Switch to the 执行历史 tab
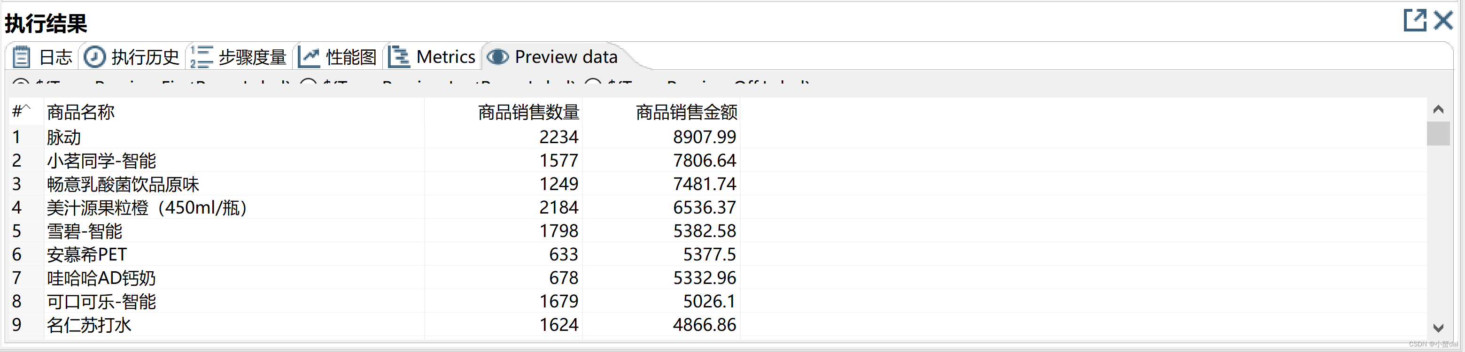The width and height of the screenshot is (1465, 352). (132, 57)
